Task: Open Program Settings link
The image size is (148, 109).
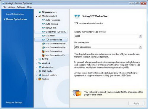Action: click(14, 102)
